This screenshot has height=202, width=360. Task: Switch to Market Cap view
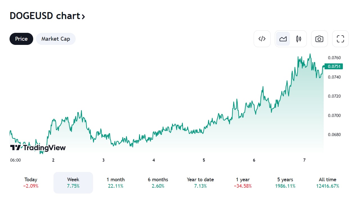(x=56, y=39)
